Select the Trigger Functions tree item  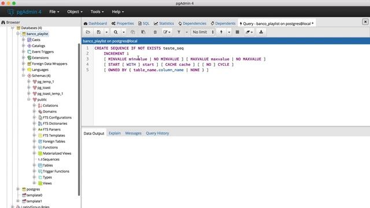click(56, 171)
